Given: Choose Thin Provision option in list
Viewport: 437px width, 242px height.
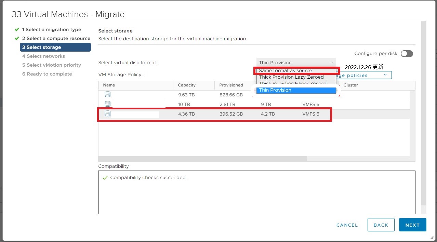Looking at the screenshot, I should tap(296, 90).
